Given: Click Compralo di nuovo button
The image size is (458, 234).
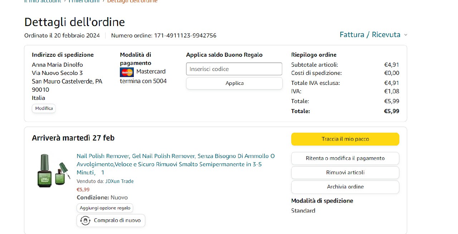Looking at the screenshot, I should [x=111, y=220].
